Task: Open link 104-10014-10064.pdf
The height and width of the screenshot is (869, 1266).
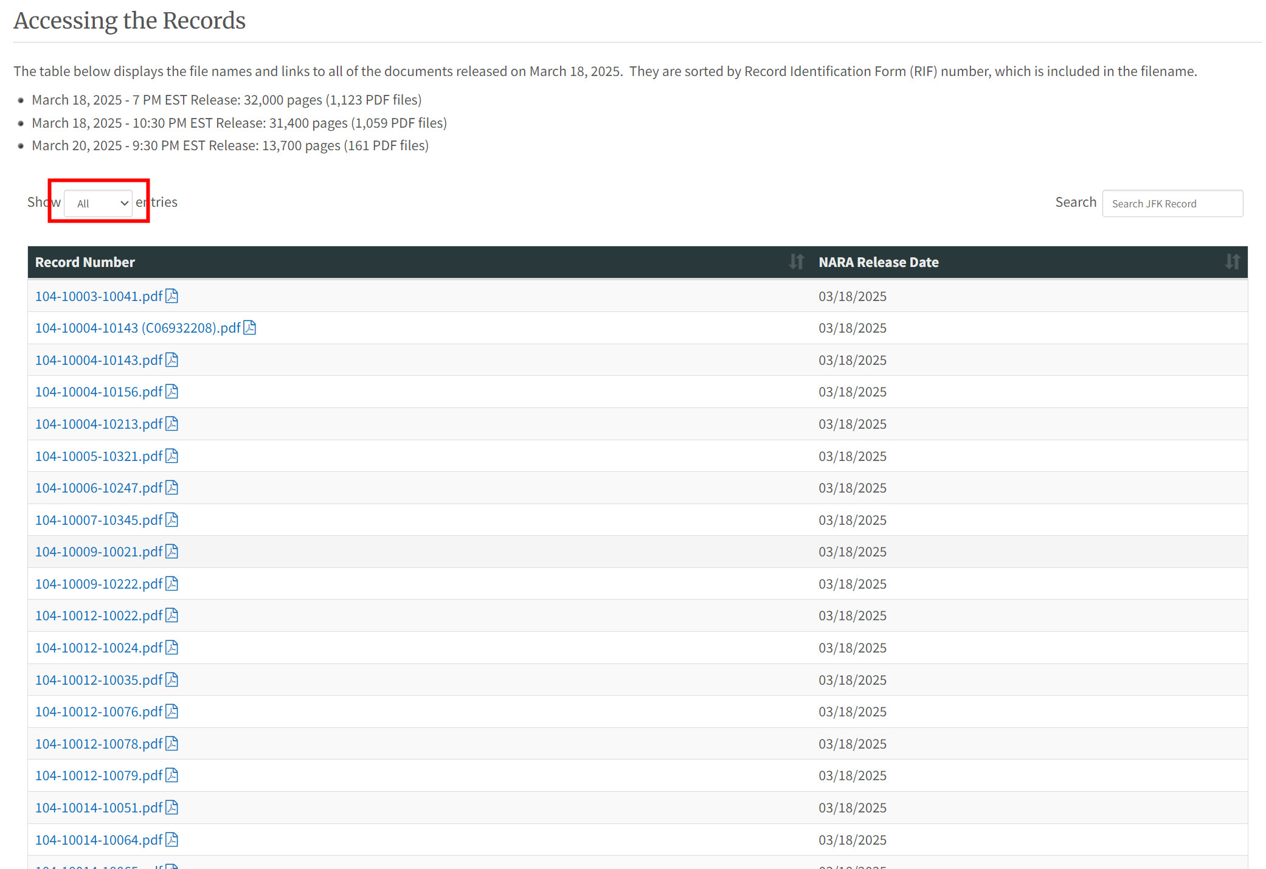Action: [x=99, y=840]
